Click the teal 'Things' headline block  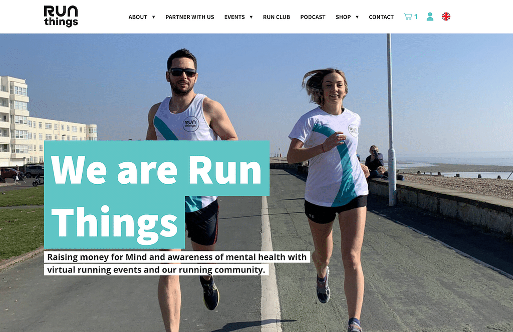tap(115, 222)
